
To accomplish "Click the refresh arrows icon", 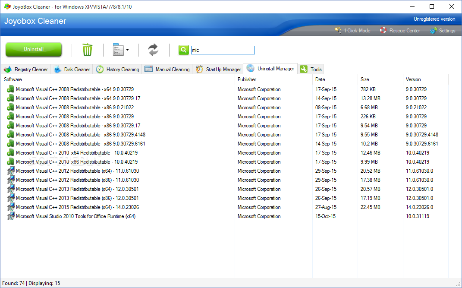I will 153,50.
